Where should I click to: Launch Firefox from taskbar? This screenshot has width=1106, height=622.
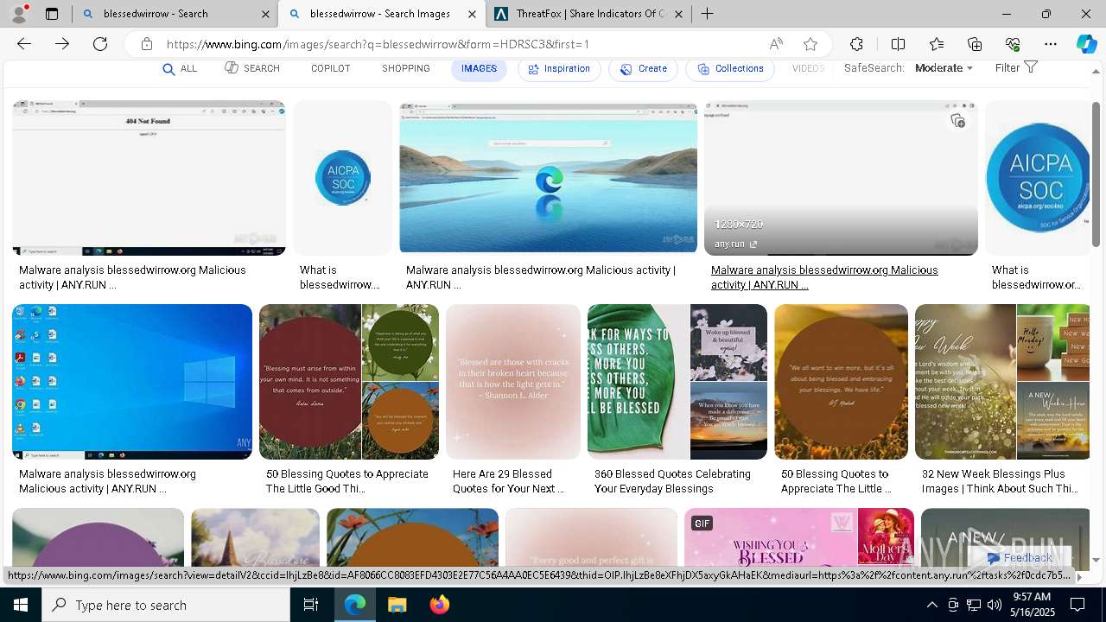[439, 605]
